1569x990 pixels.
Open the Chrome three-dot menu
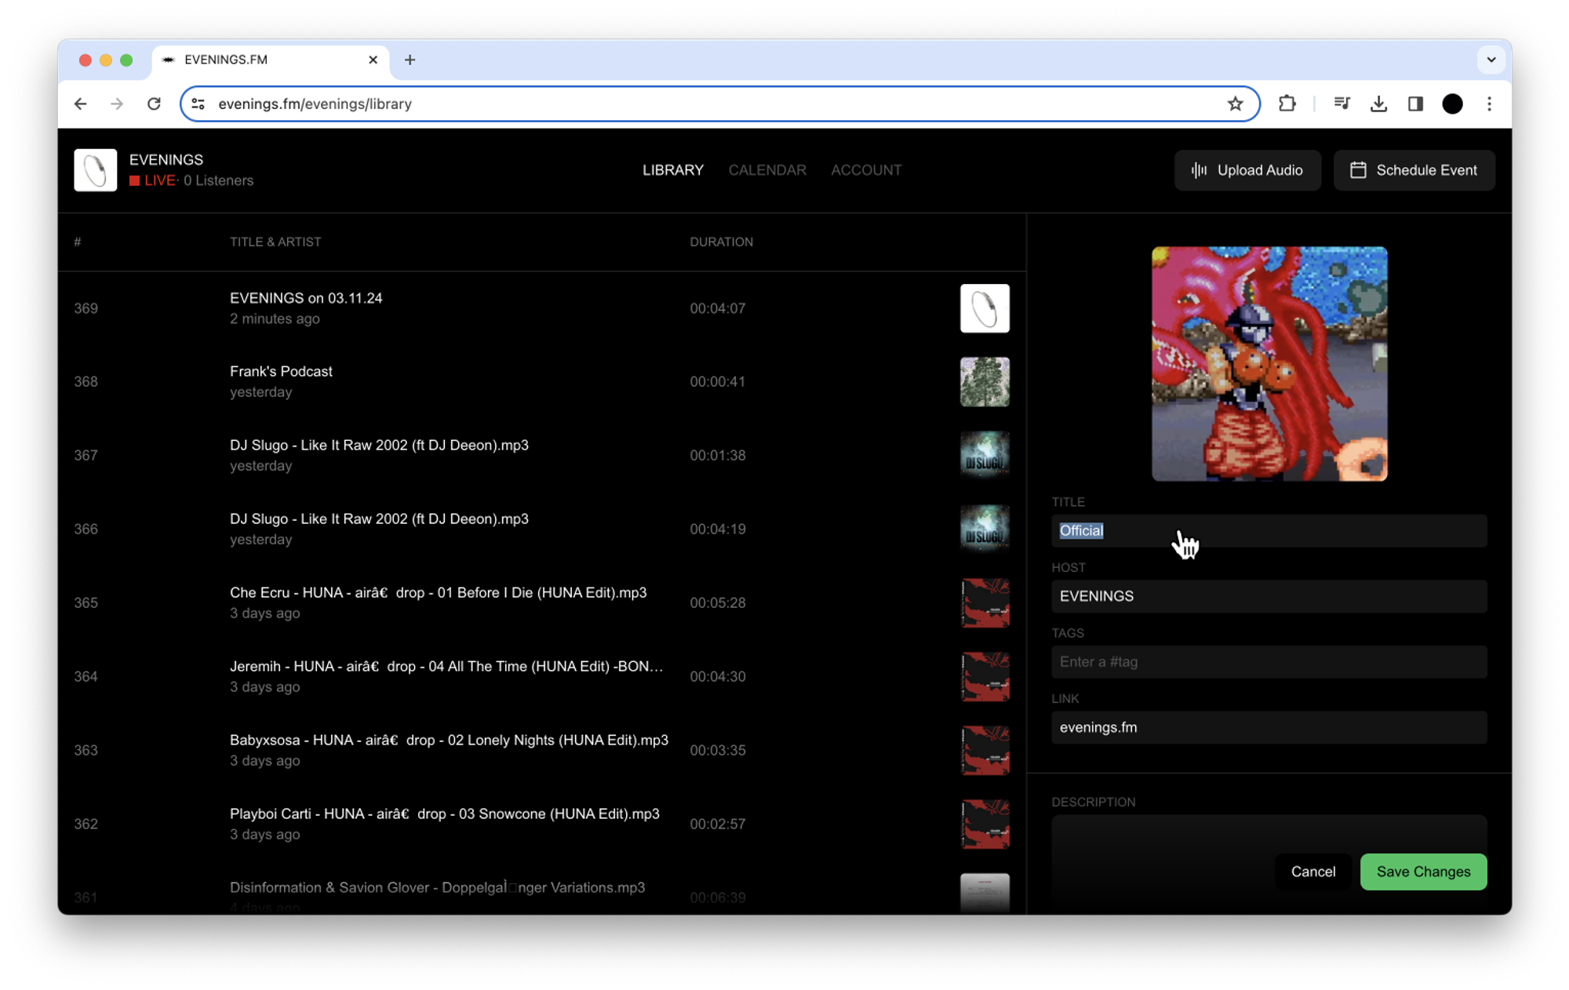click(x=1489, y=104)
